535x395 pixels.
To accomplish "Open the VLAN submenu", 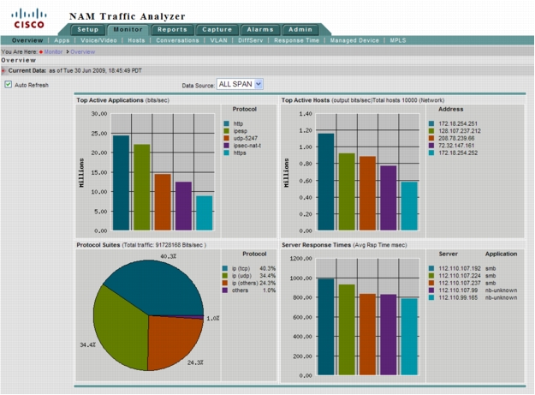I will coord(219,40).
